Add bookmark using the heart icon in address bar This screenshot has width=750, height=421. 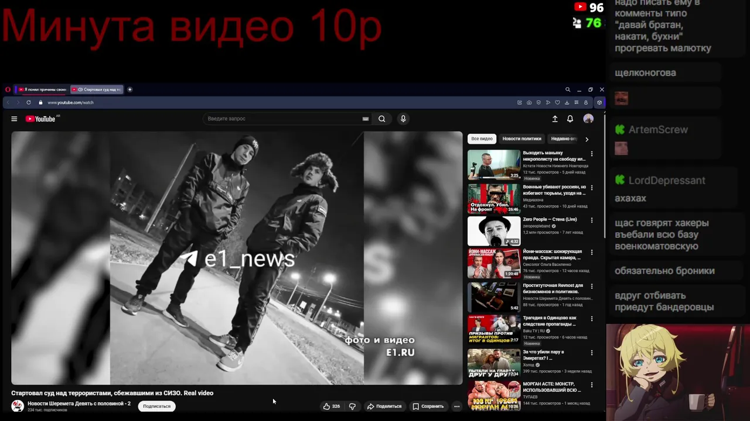[557, 102]
